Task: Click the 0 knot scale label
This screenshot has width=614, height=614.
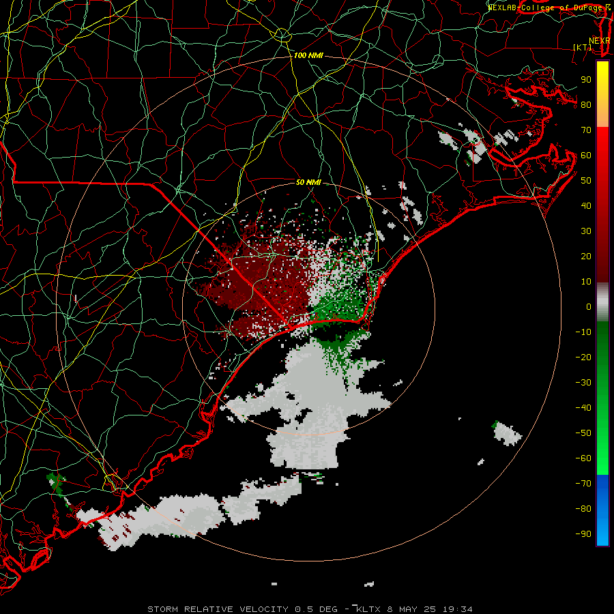Action: click(x=589, y=306)
